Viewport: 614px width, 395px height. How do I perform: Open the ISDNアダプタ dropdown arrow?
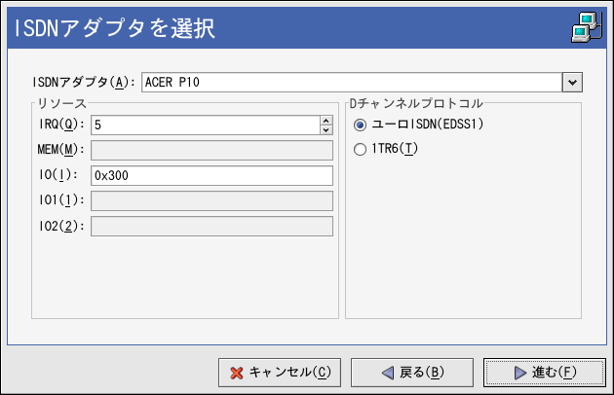point(572,82)
